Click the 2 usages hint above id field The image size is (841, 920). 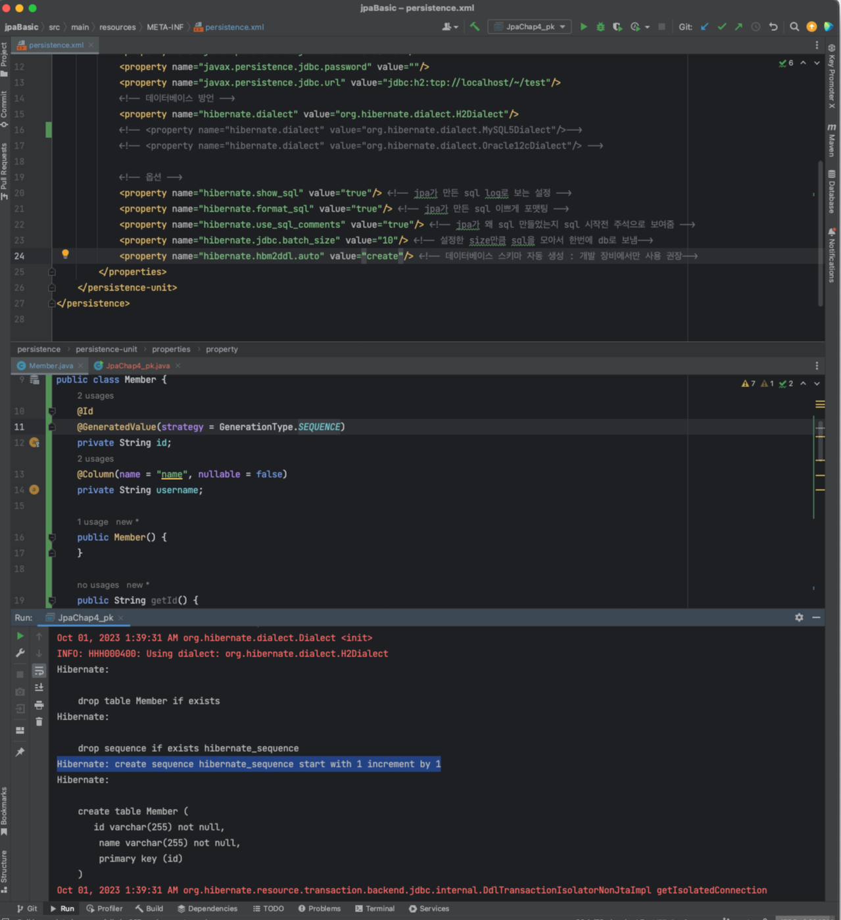coord(95,396)
